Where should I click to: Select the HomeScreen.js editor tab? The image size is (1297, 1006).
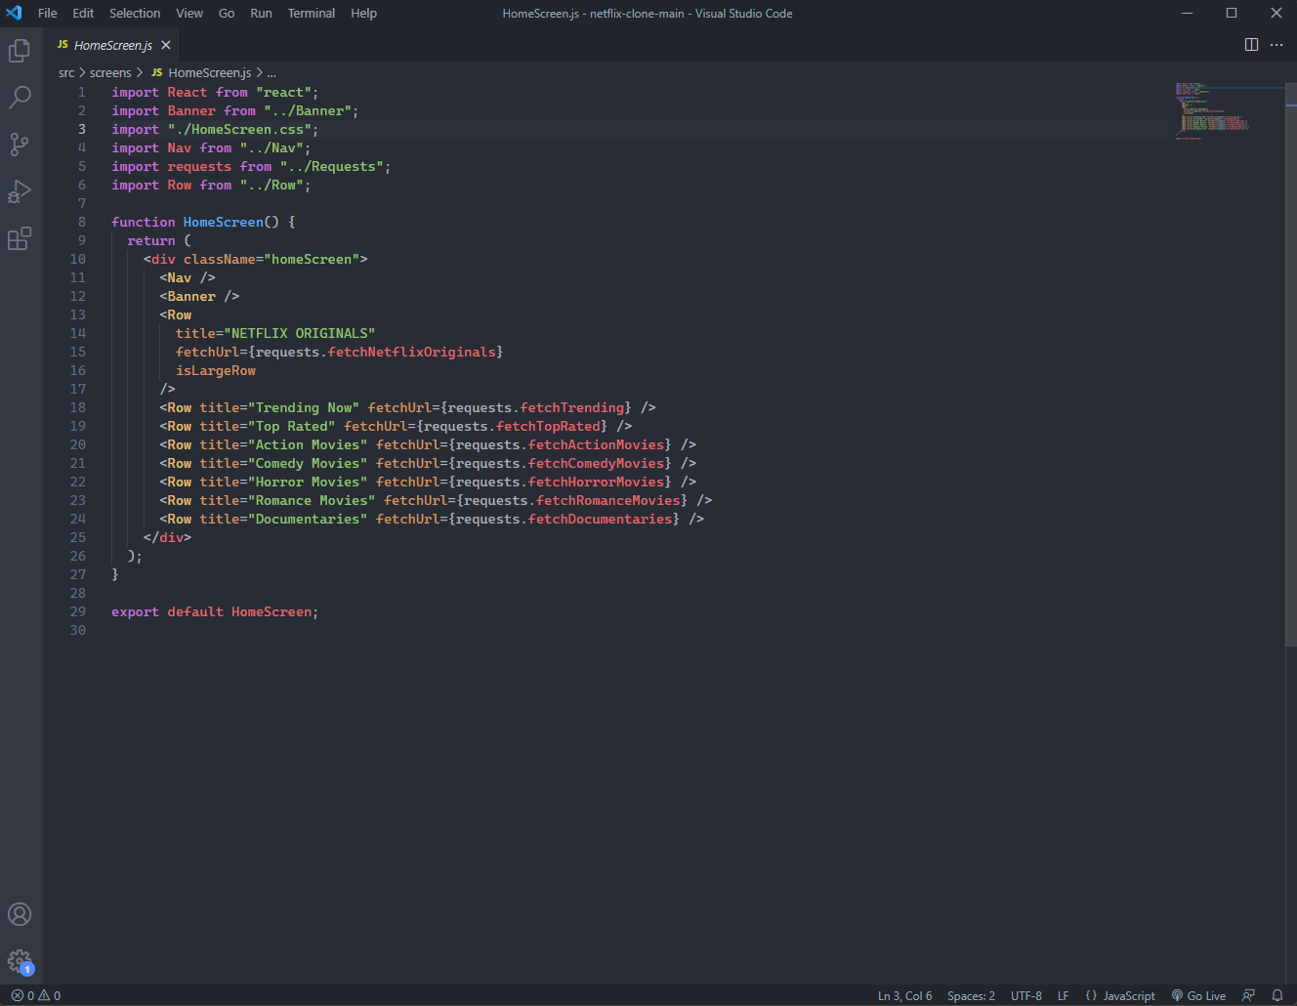113,45
